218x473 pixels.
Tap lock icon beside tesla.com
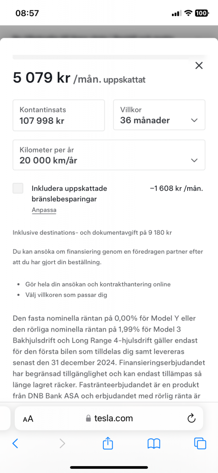[x=88, y=418]
